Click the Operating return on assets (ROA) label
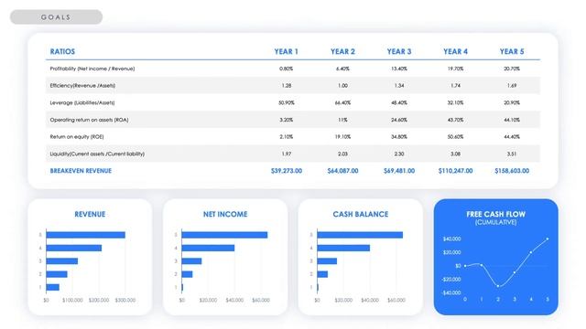The image size is (586, 329). tap(89, 120)
